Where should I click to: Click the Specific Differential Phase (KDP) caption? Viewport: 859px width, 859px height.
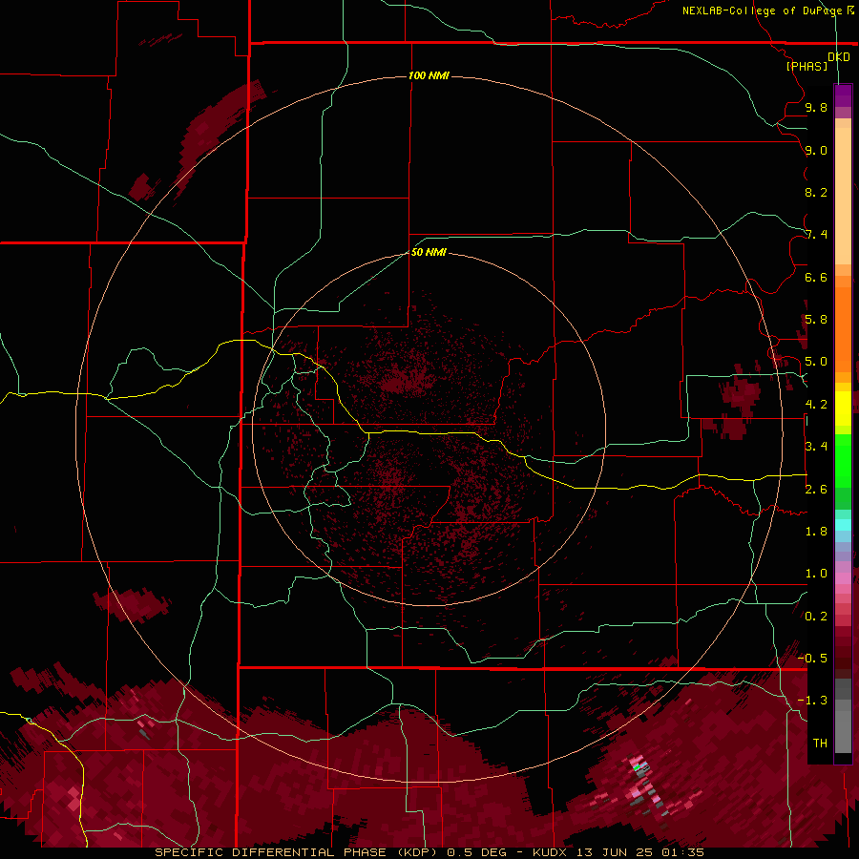click(297, 852)
